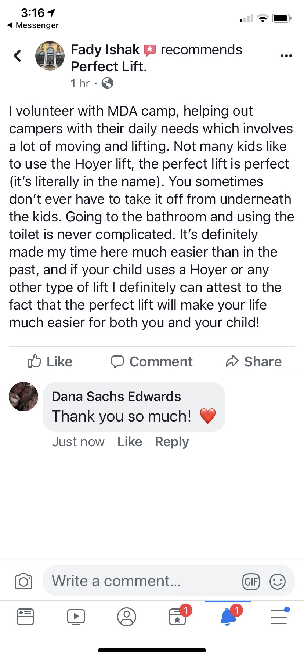
Task: Reply to Dana Sachs Edwards' comment
Action: point(172,442)
